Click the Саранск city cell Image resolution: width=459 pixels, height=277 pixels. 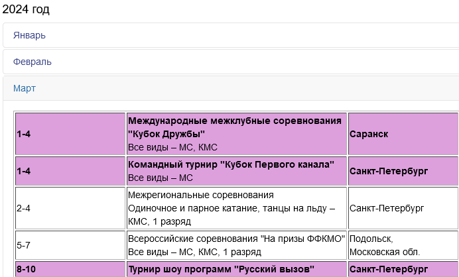369,134
